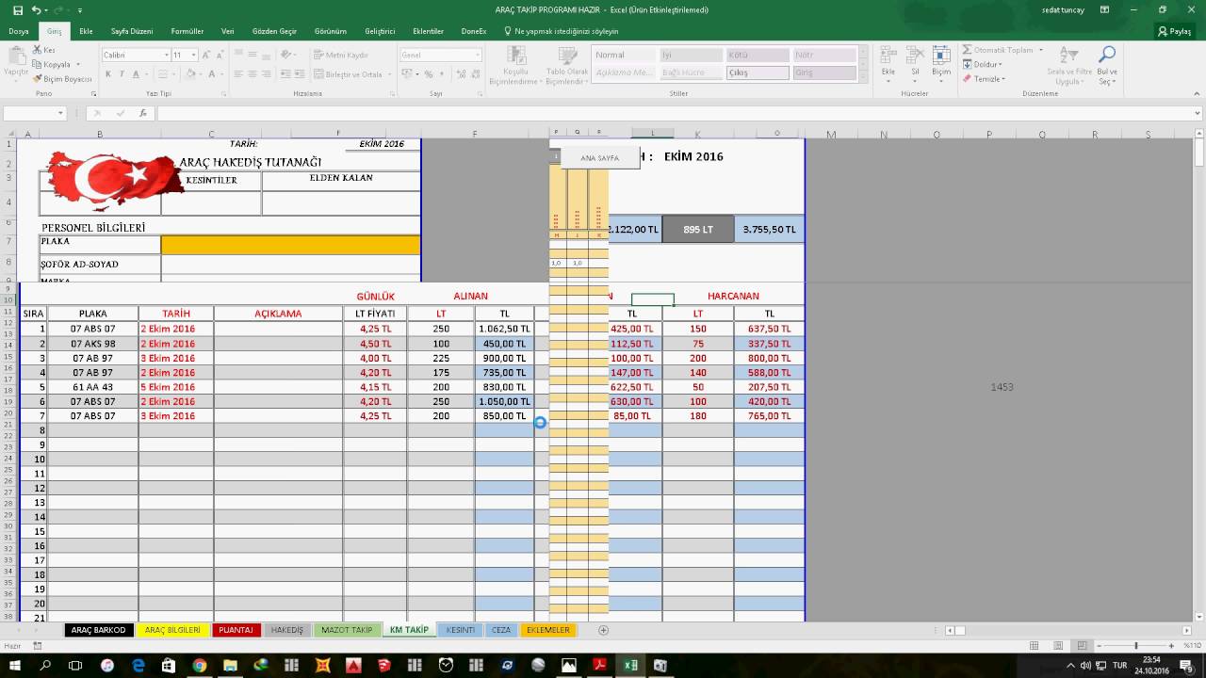Click the text orientation icon
1206x678 pixels.
click(284, 55)
